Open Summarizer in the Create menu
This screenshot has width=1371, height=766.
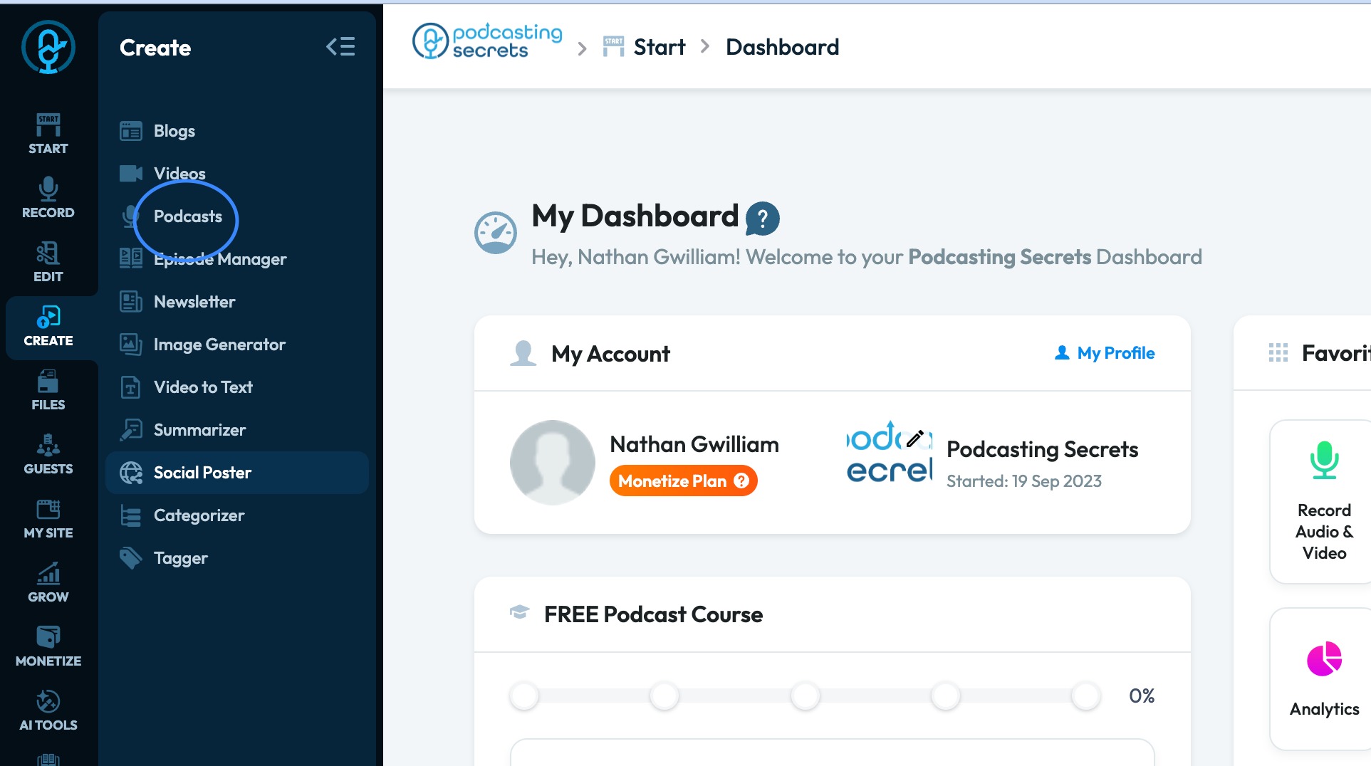click(236, 430)
